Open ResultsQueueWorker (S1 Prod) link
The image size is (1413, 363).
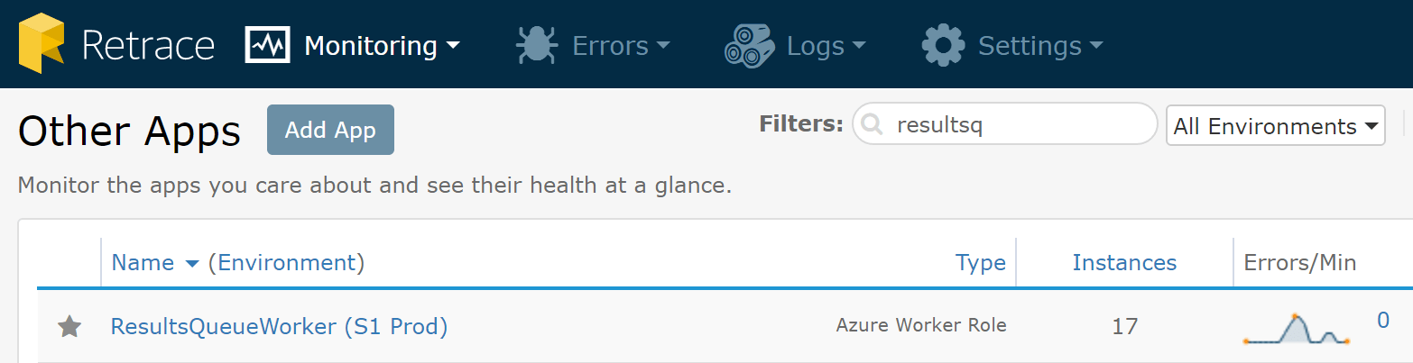coord(279,326)
